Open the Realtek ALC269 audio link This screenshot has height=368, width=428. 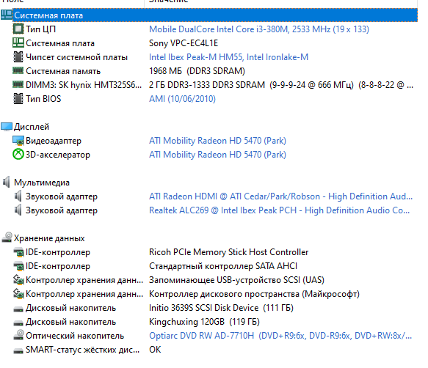(279, 210)
